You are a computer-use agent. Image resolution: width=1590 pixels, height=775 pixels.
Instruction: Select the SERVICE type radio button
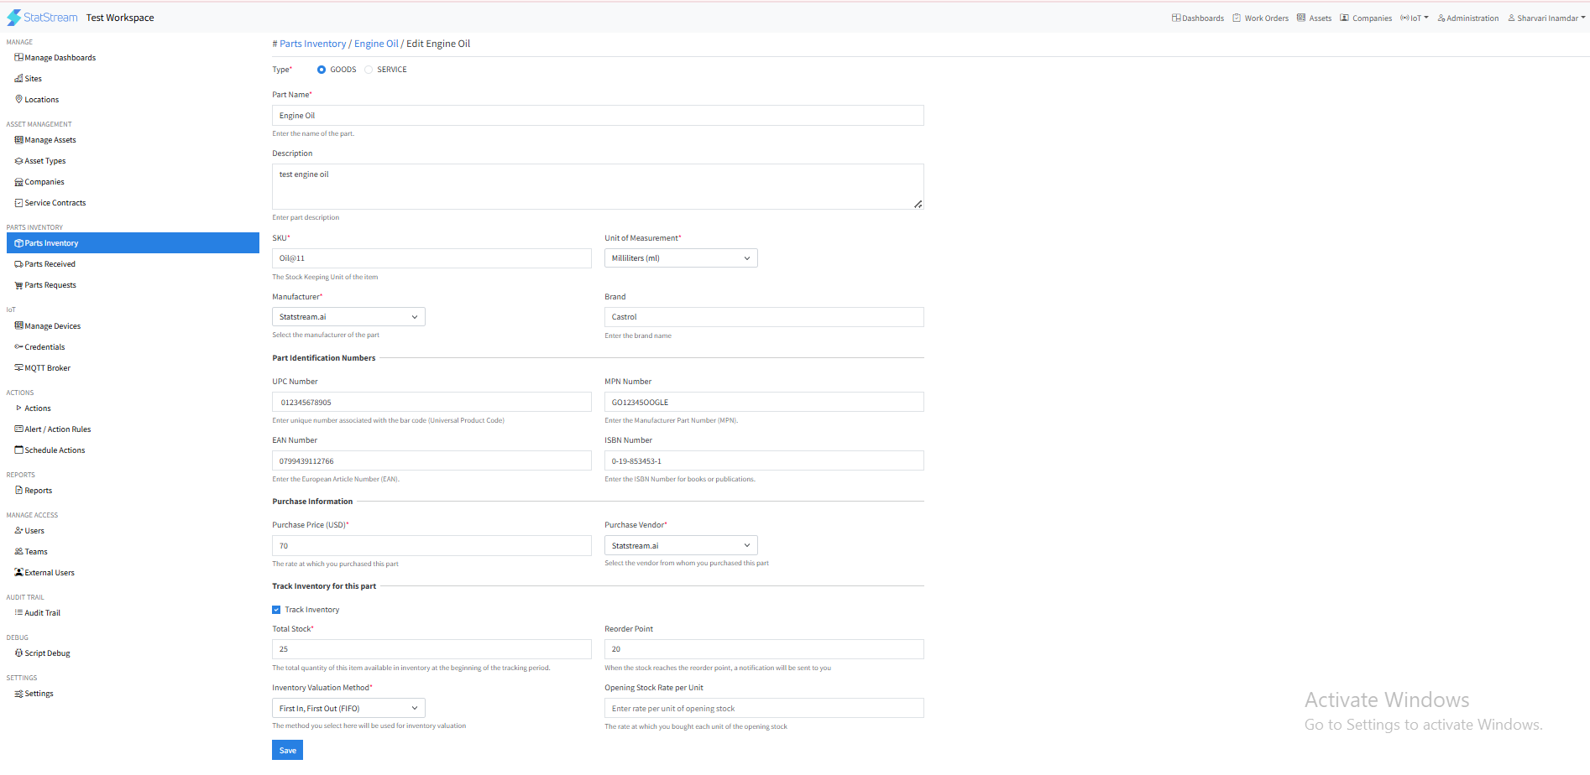click(369, 70)
